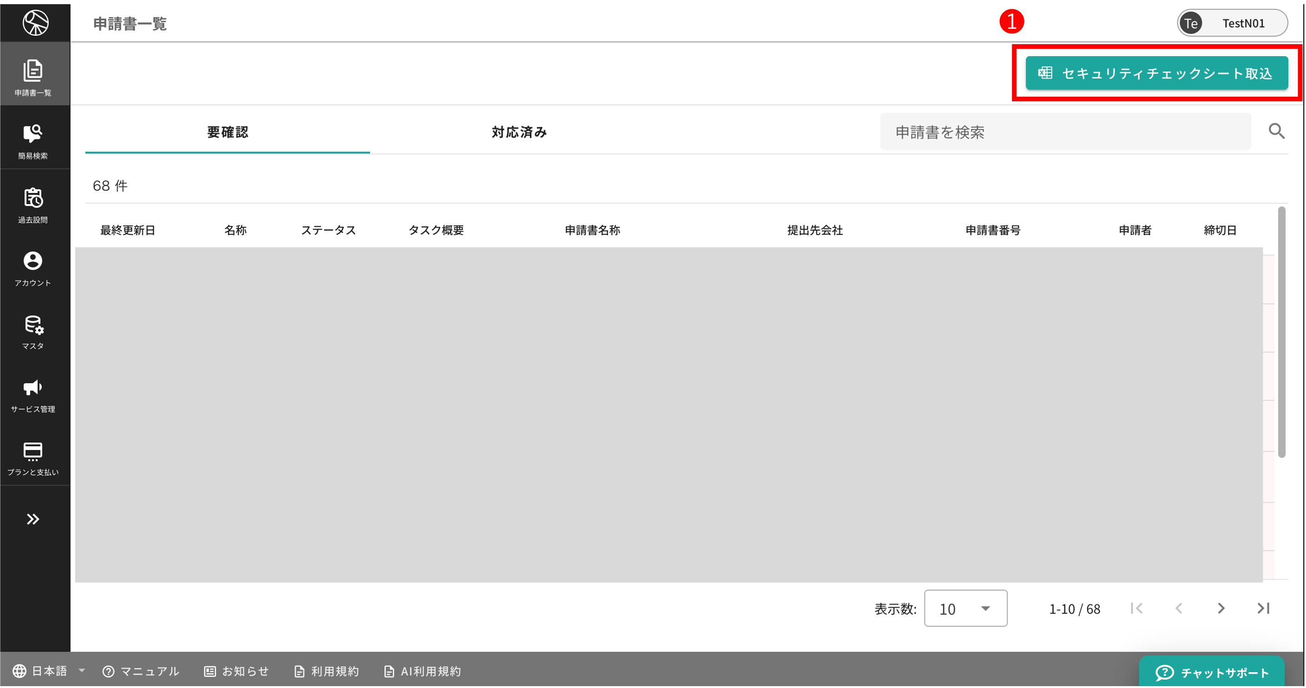1306x688 pixels.
Task: Open the 表示数 rows-per-page dropdown
Action: (965, 609)
